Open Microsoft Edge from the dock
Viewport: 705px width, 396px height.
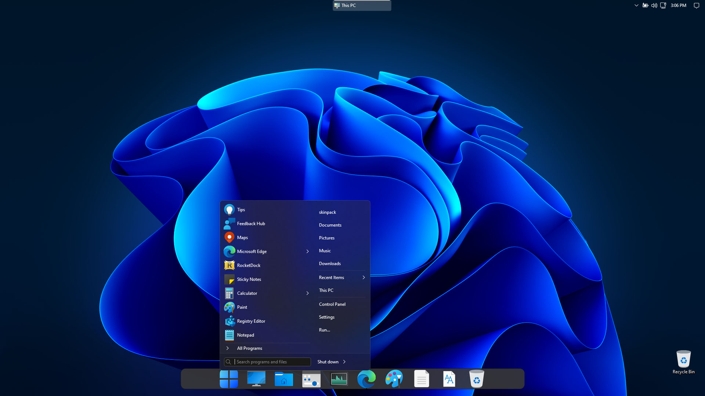click(366, 379)
